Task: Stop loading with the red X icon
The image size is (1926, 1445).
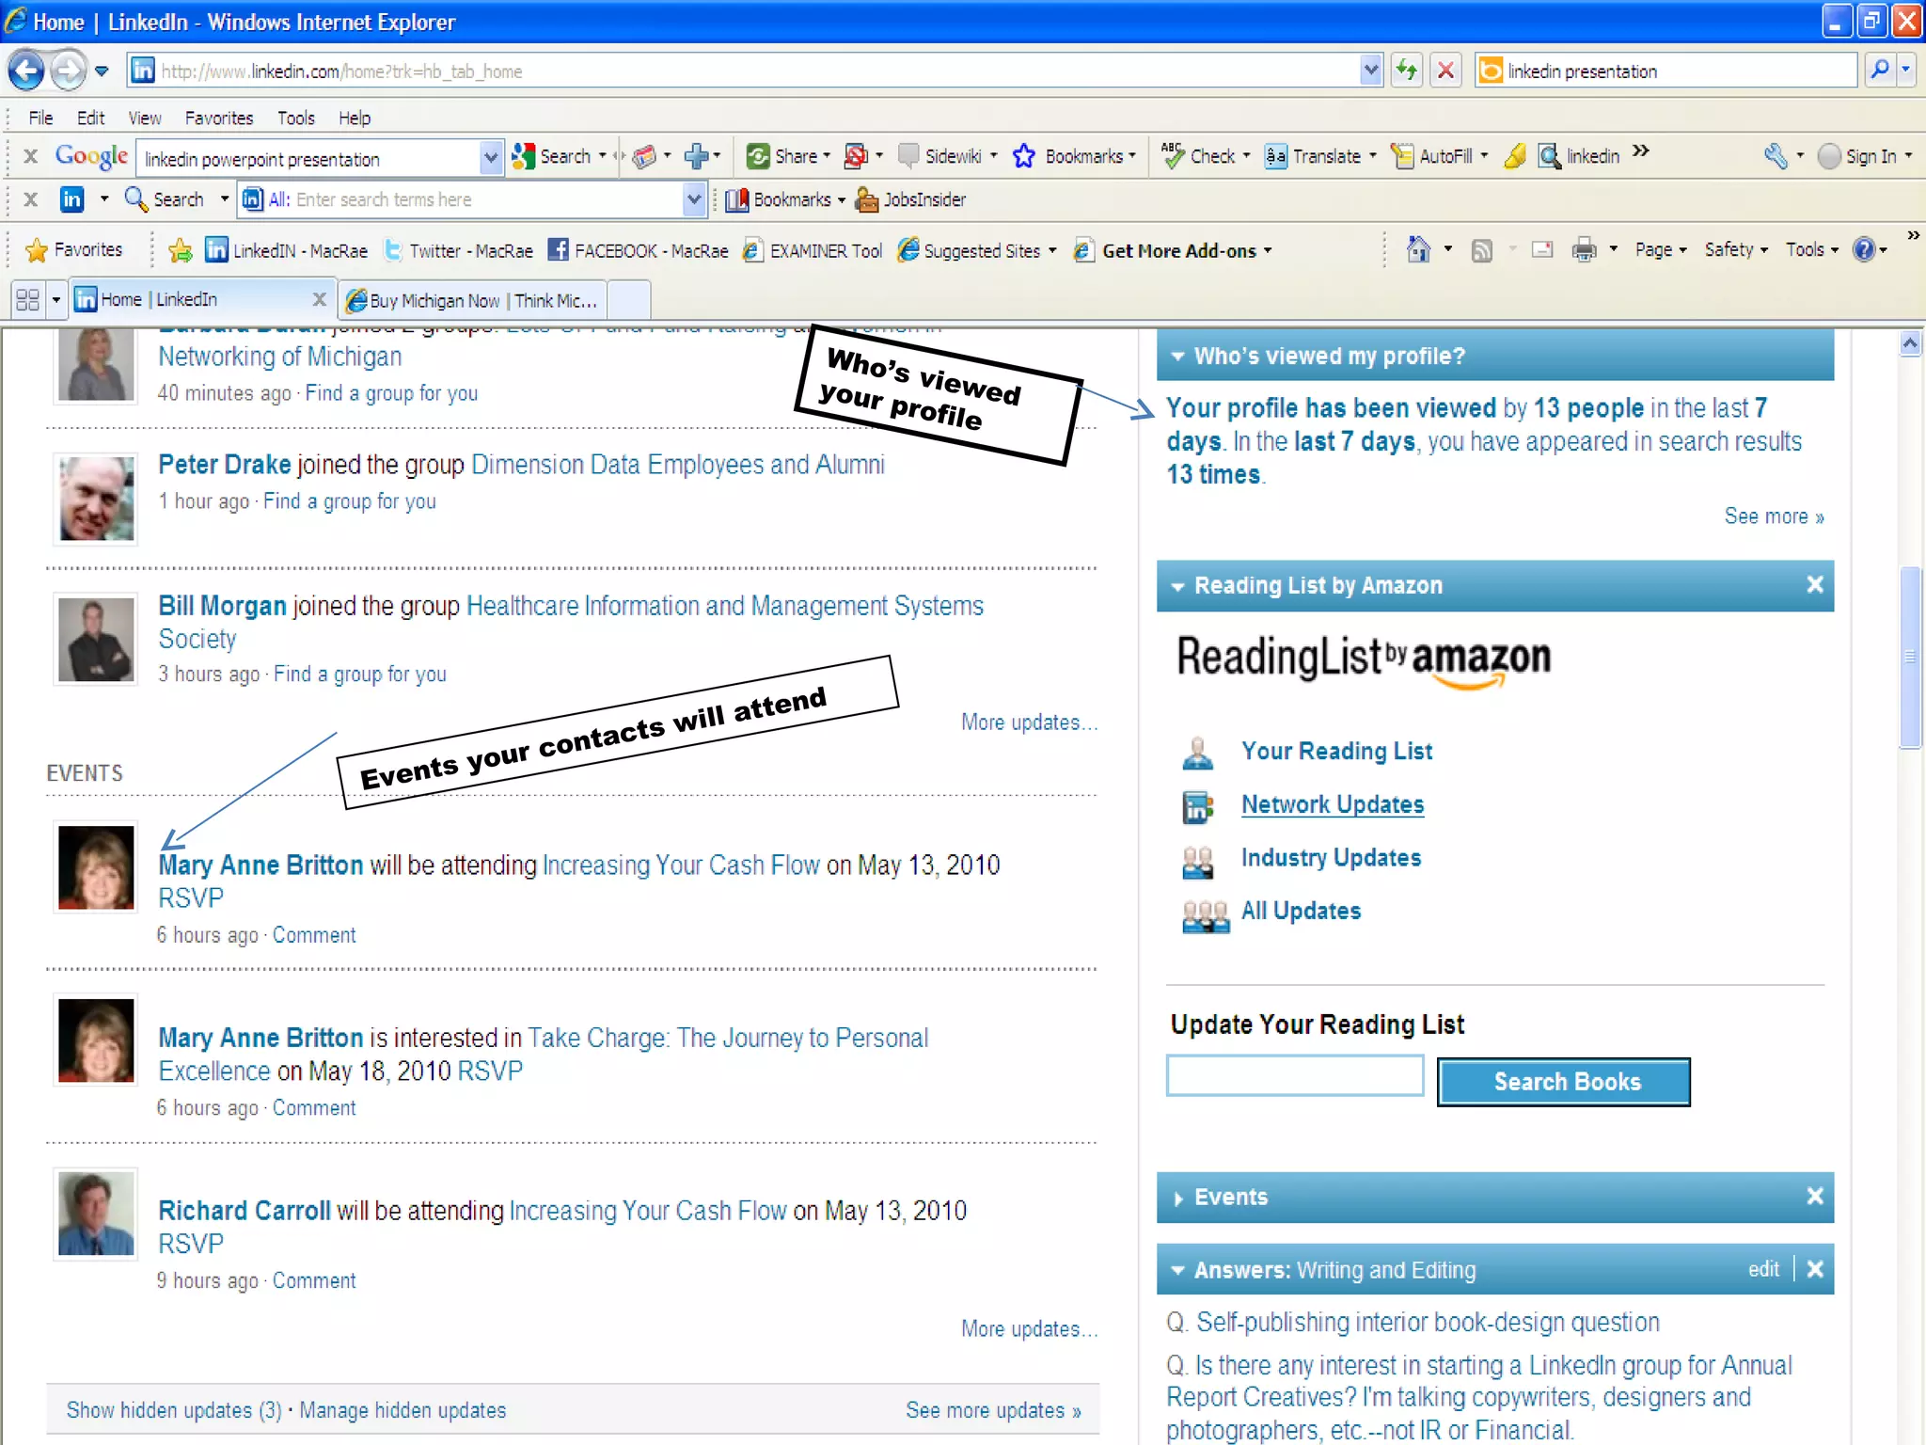Action: pyautogui.click(x=1445, y=71)
